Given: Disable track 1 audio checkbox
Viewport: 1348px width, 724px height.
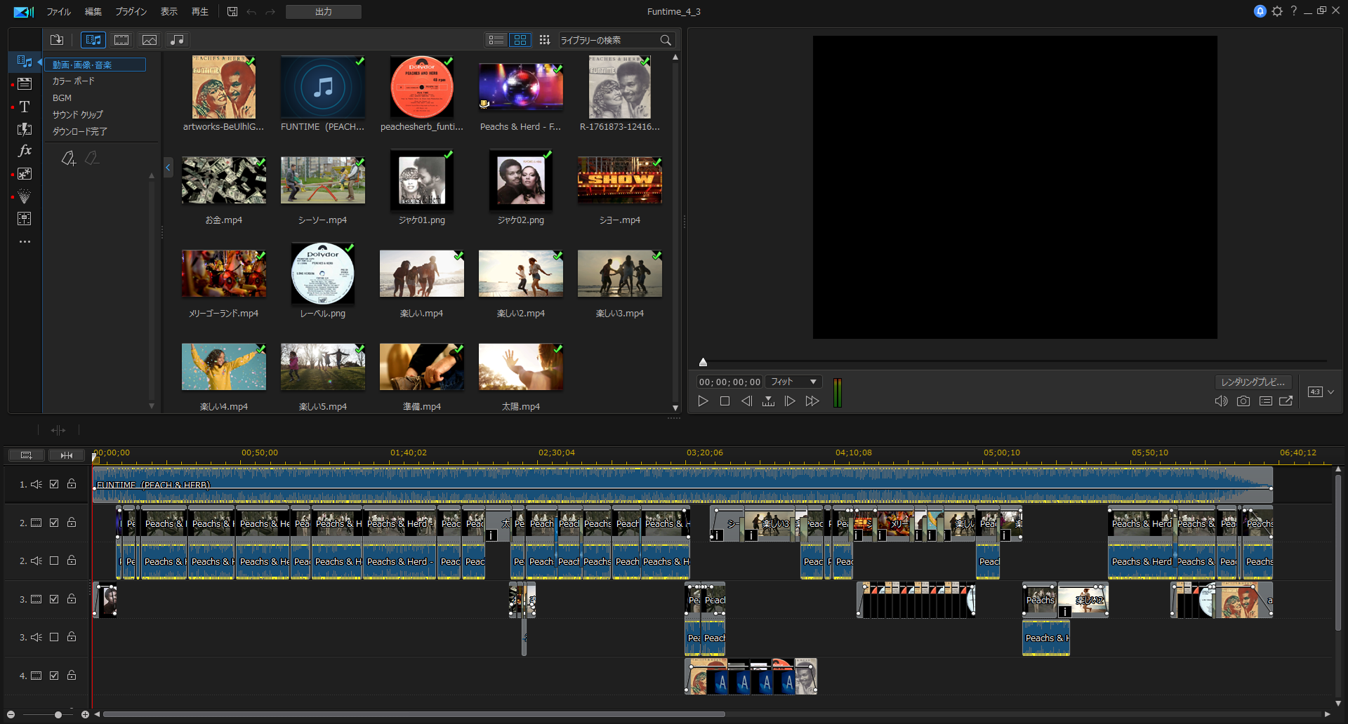Looking at the screenshot, I should 54,484.
